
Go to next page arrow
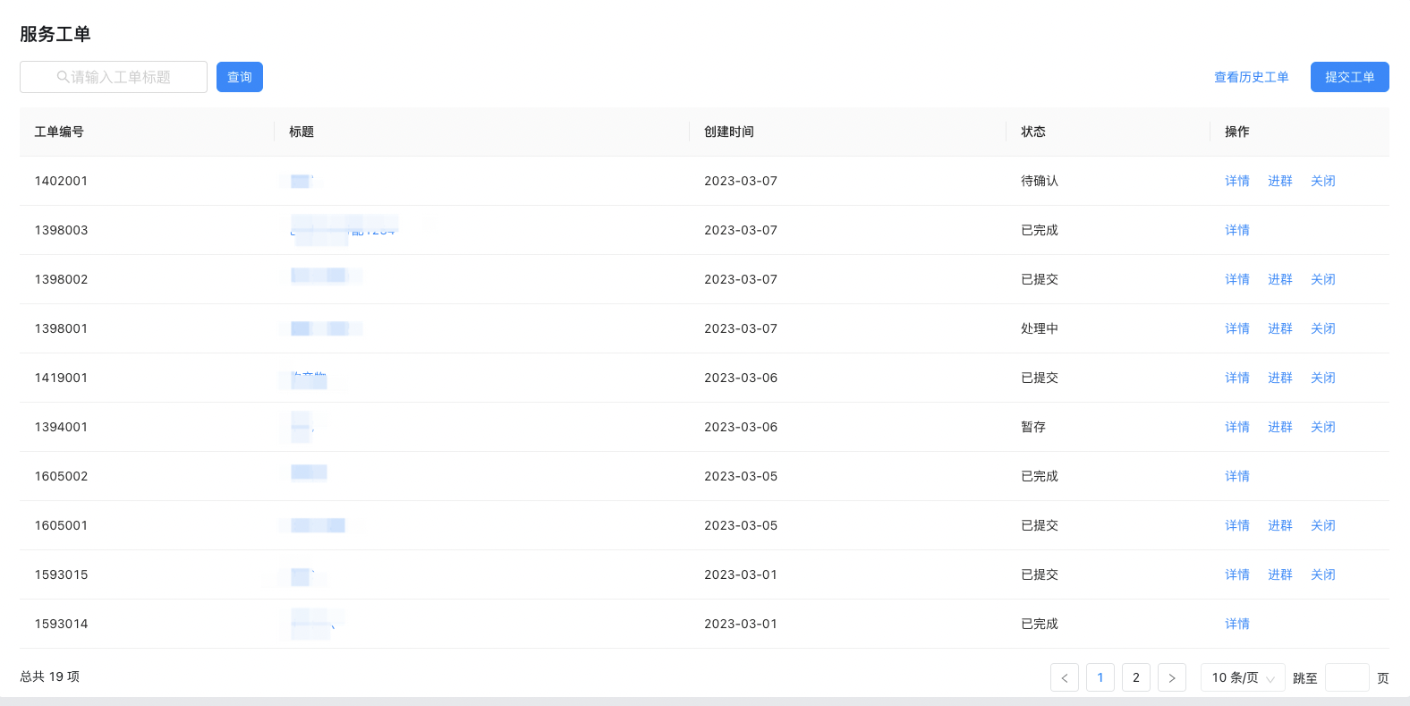(x=1172, y=677)
